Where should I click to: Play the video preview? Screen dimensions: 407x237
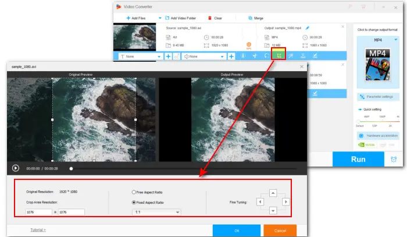coord(16,168)
